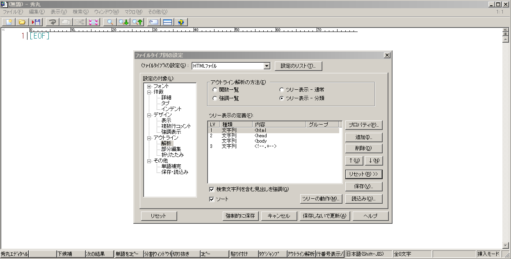Select ツリー表示 - 分類 option
The height and width of the screenshot is (259, 511).
click(x=301, y=98)
